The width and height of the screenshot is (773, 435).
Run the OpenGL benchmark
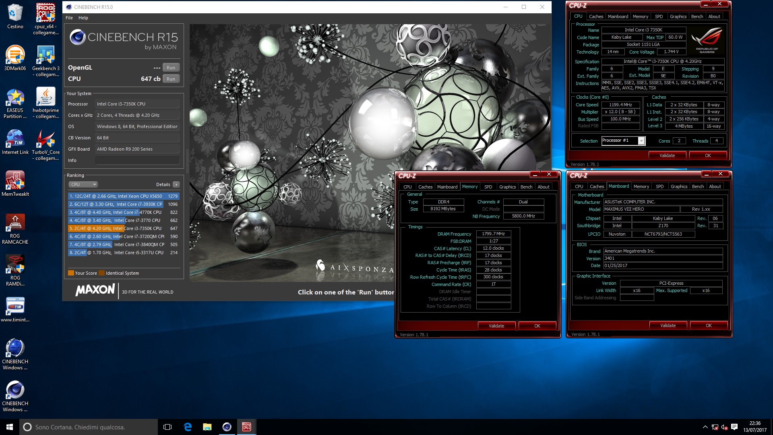(x=171, y=68)
